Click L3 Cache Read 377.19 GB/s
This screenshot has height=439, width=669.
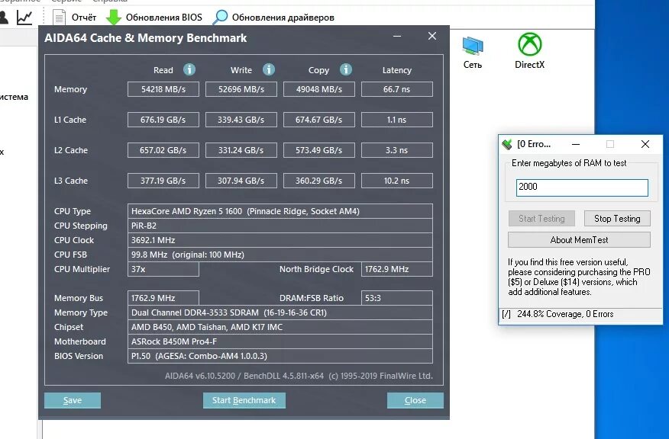click(163, 181)
